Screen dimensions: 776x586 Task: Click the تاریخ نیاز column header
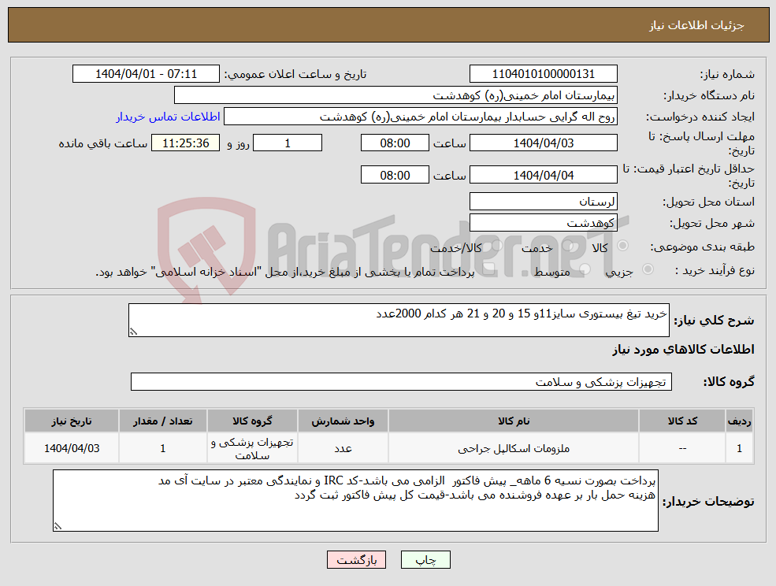(x=71, y=421)
